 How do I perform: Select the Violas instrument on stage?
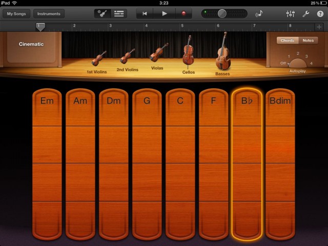(158, 53)
